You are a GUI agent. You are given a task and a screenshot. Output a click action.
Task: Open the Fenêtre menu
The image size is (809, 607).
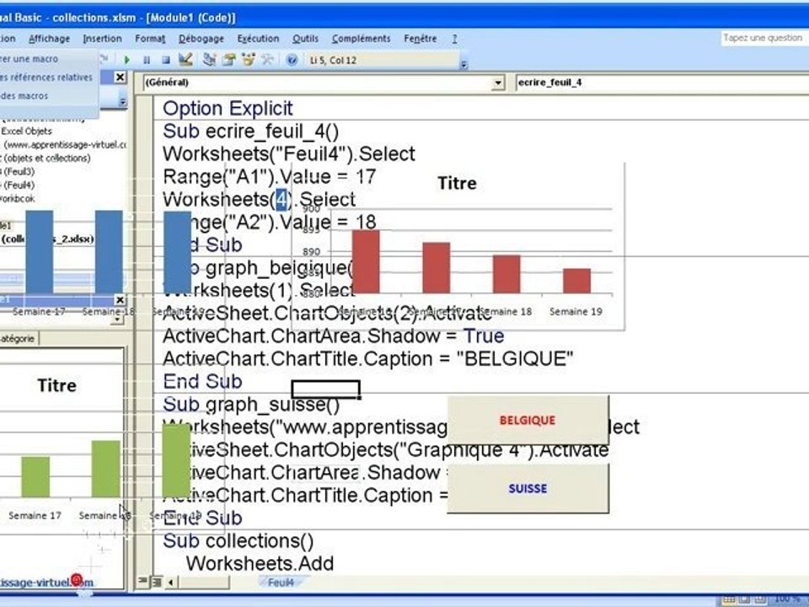[421, 39]
